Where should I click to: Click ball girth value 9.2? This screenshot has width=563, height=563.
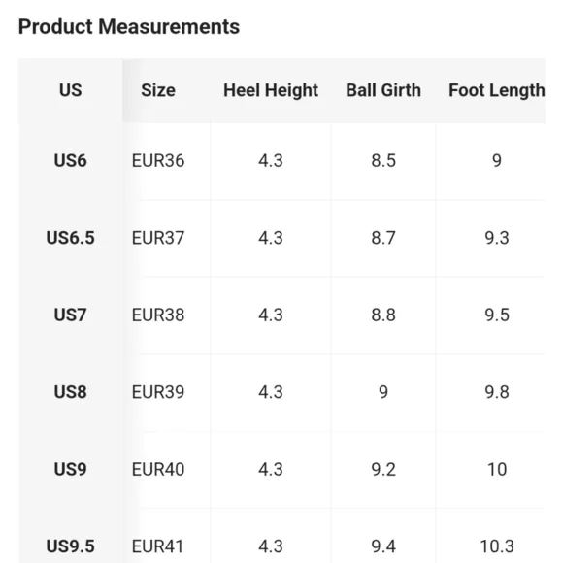(383, 469)
